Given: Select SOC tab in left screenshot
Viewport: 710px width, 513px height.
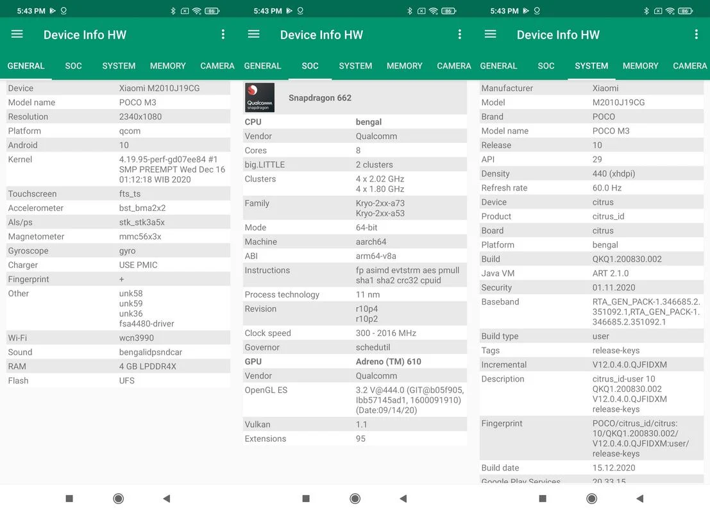Looking at the screenshot, I should (x=73, y=65).
